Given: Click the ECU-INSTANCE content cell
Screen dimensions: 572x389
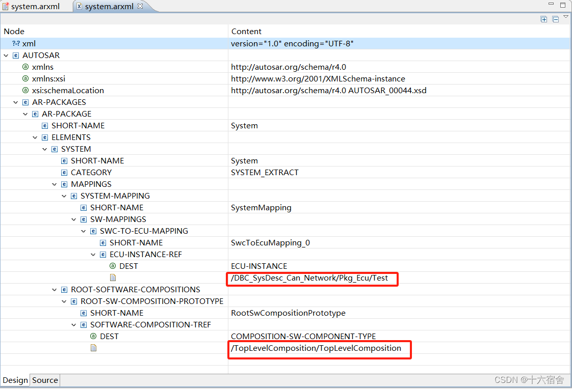Looking at the screenshot, I should point(259,266).
